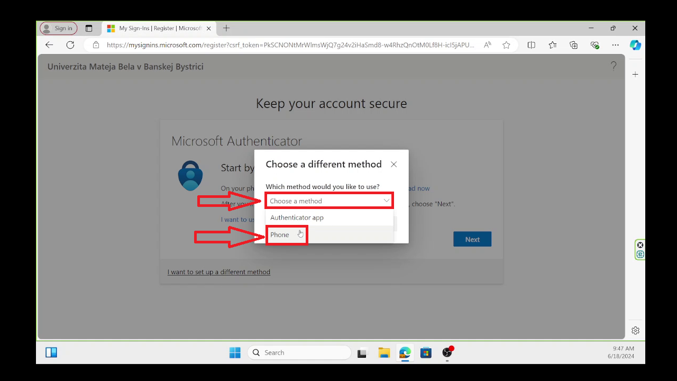Open the clock and date panel
The image size is (677, 381).
click(x=621, y=352)
